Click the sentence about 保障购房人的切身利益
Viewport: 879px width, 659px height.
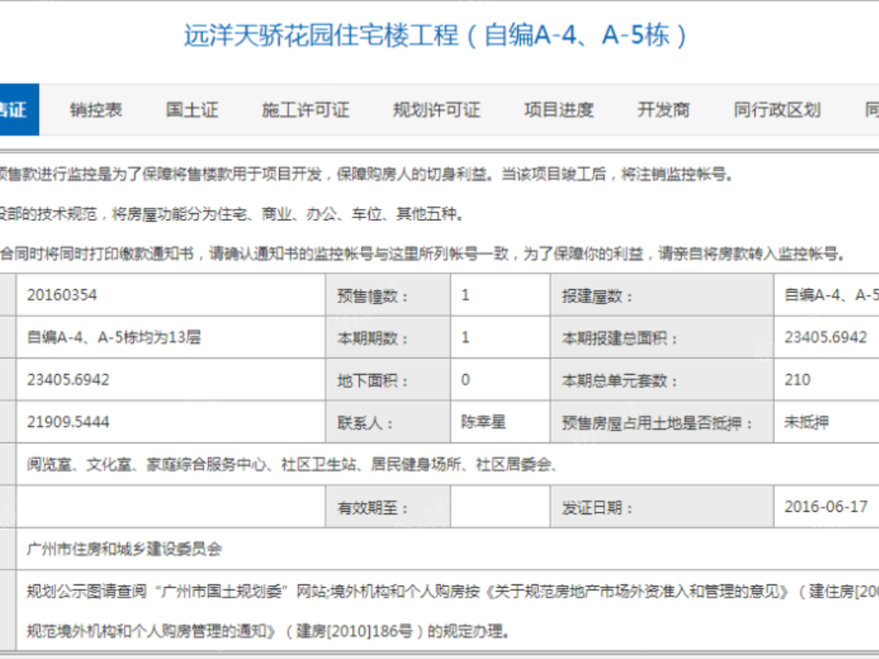coord(366,175)
